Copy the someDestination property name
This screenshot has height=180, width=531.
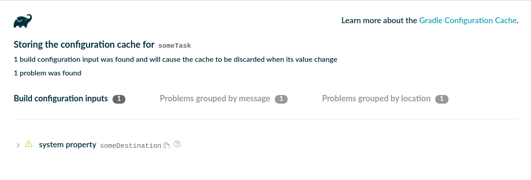[166, 145]
